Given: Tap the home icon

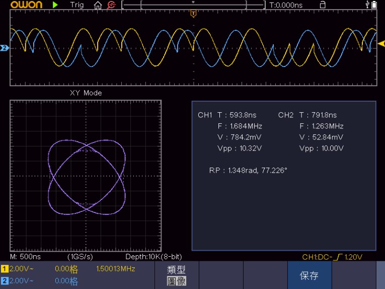Looking at the screenshot, I should point(98,5).
